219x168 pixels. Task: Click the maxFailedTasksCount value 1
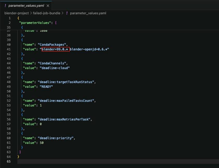coord(40,105)
